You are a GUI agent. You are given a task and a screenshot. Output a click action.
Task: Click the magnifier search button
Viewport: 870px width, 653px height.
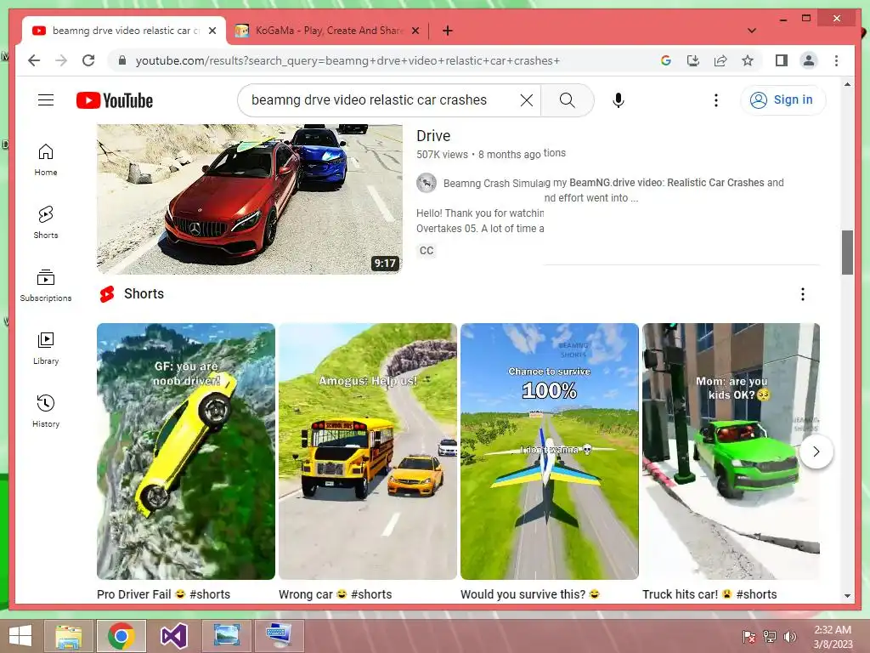(x=567, y=100)
